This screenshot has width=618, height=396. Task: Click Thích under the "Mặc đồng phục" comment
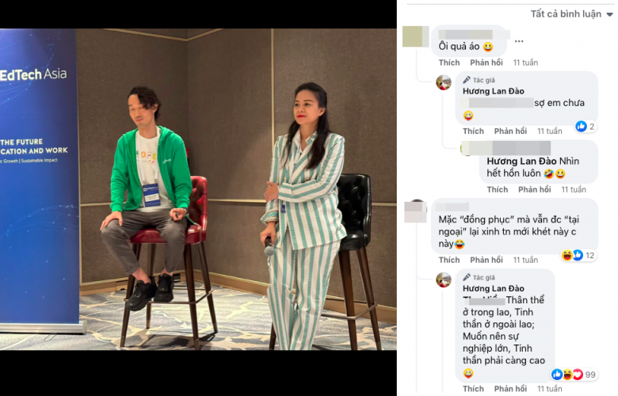click(x=449, y=260)
